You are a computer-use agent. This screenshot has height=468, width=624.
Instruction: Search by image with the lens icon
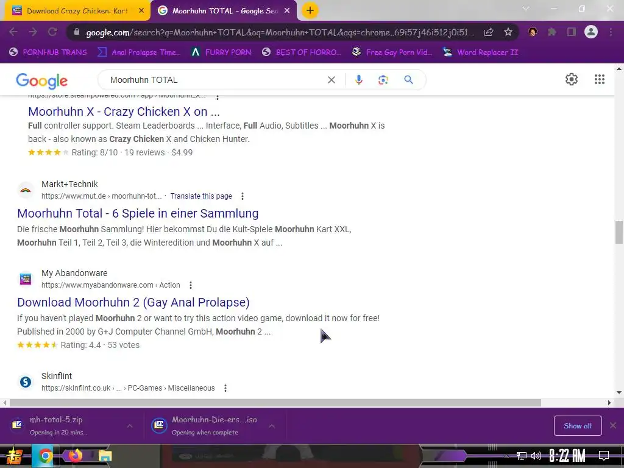[383, 80]
